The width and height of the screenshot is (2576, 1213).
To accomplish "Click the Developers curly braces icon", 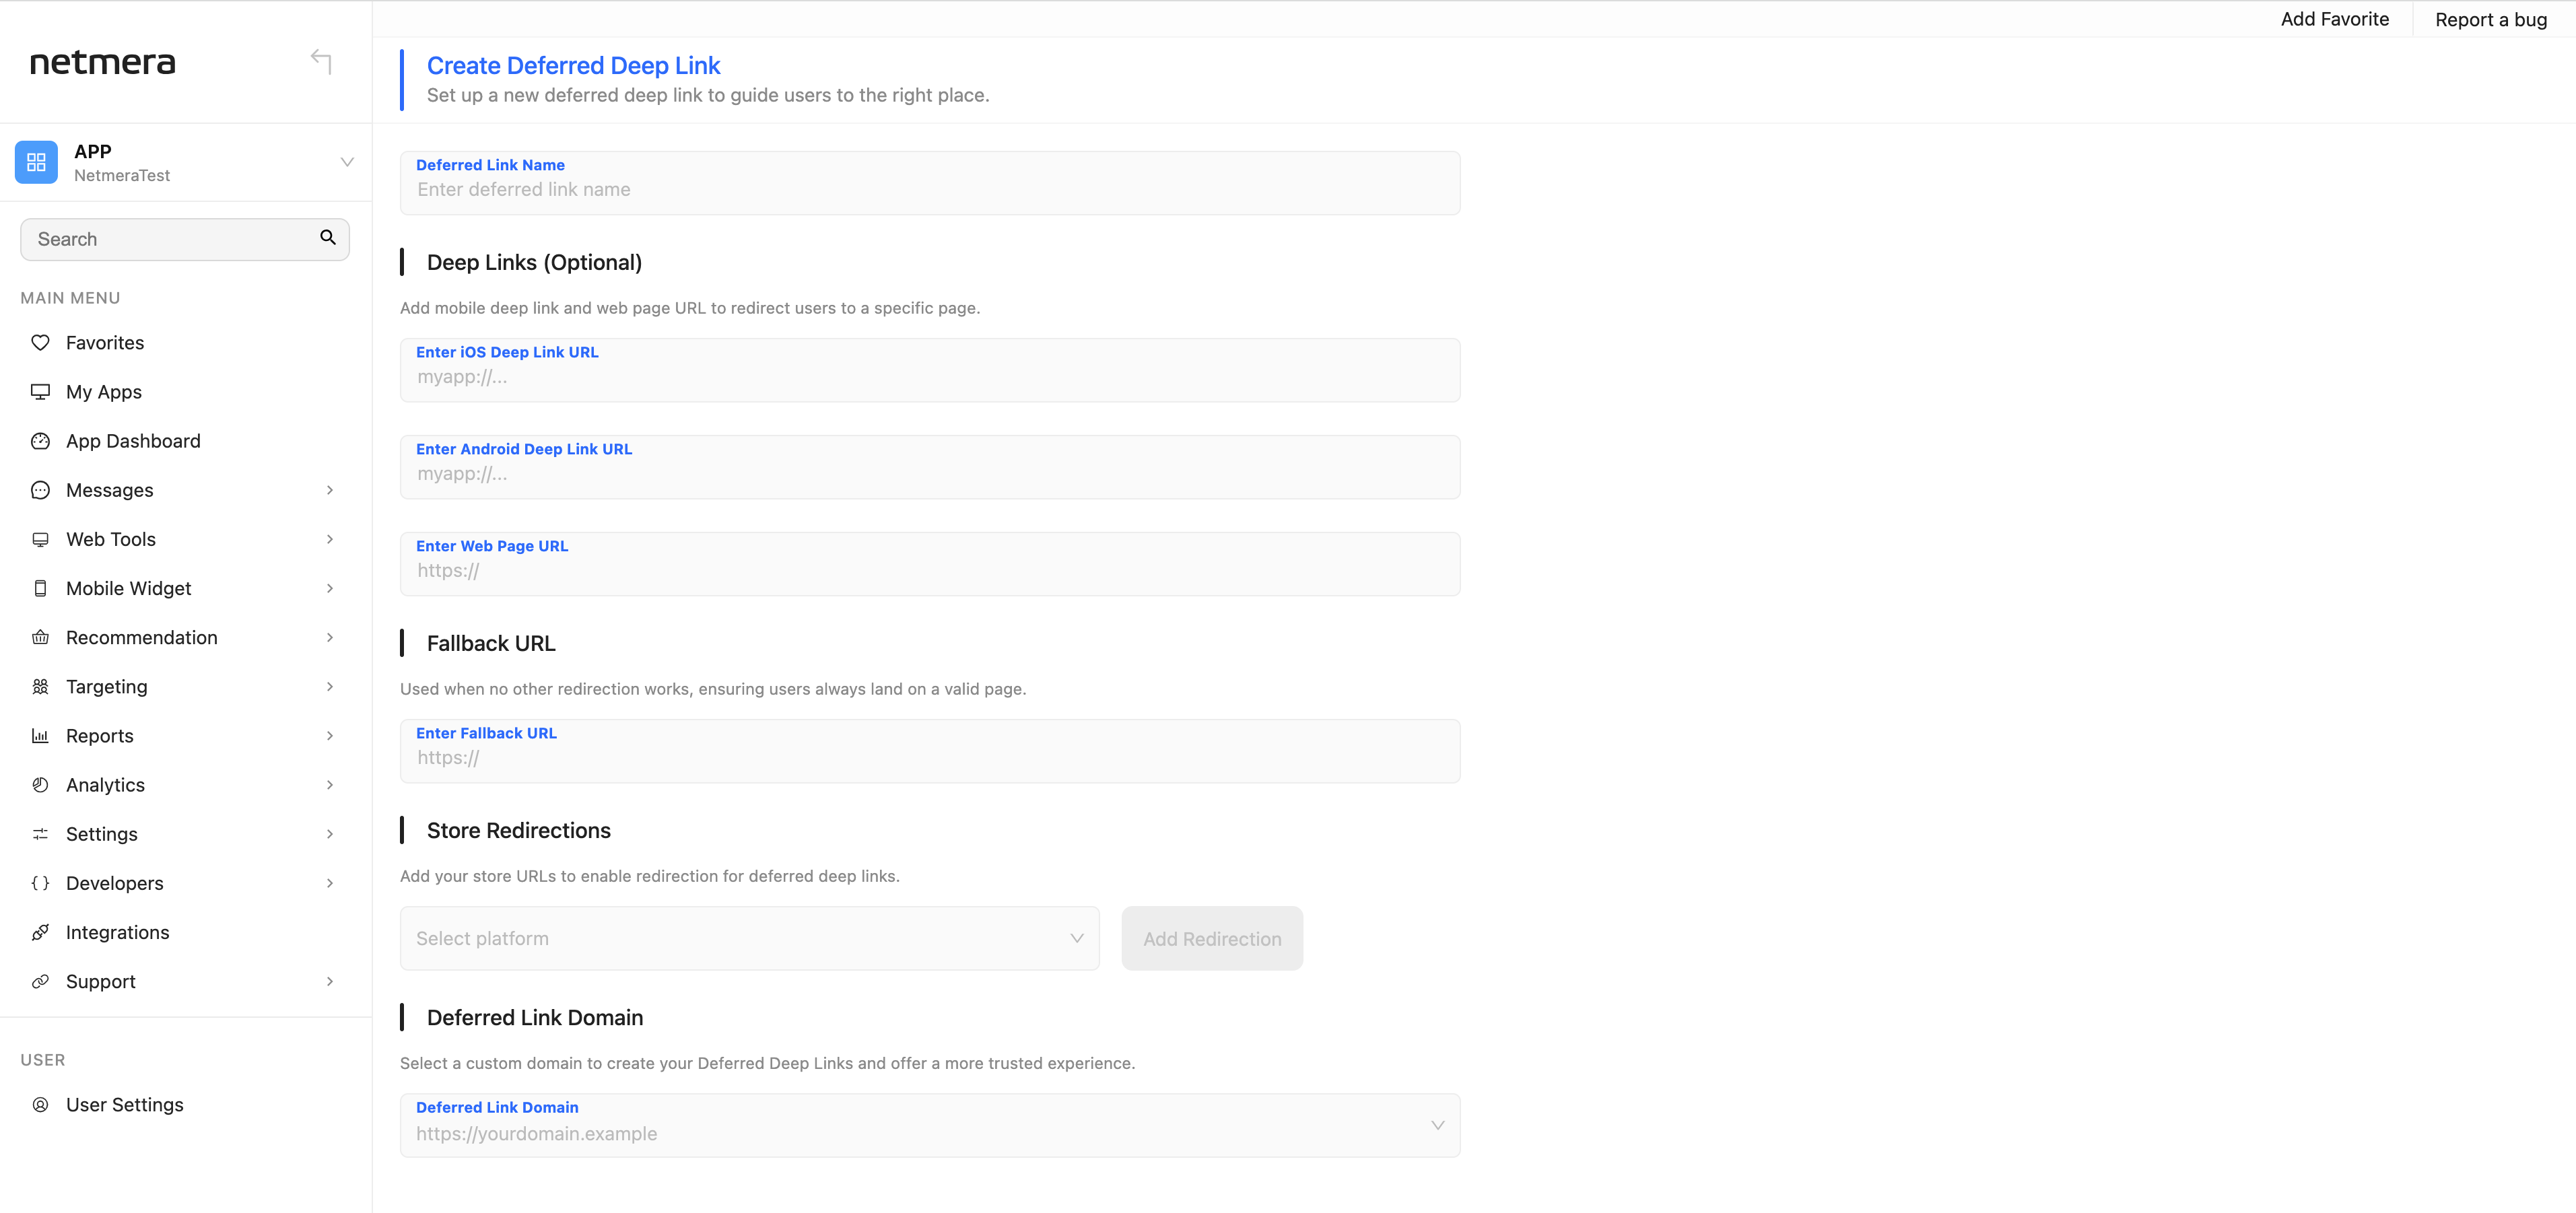I will (40, 883).
